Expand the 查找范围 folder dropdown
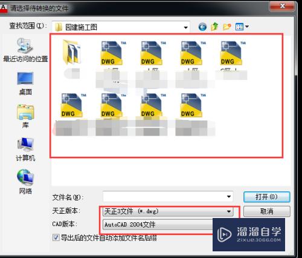 pos(185,27)
